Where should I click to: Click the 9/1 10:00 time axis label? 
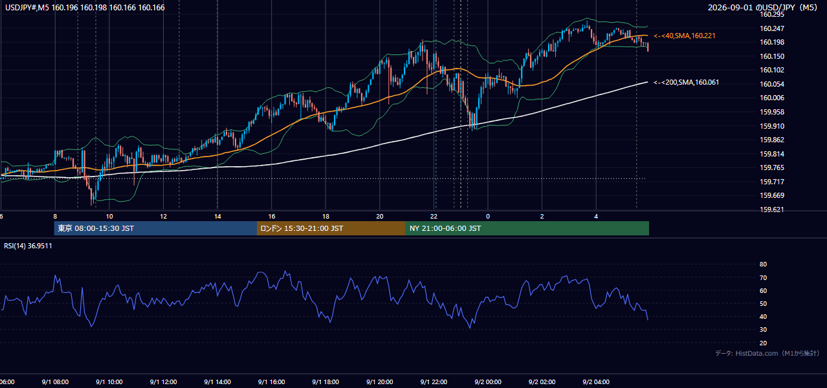(x=109, y=382)
